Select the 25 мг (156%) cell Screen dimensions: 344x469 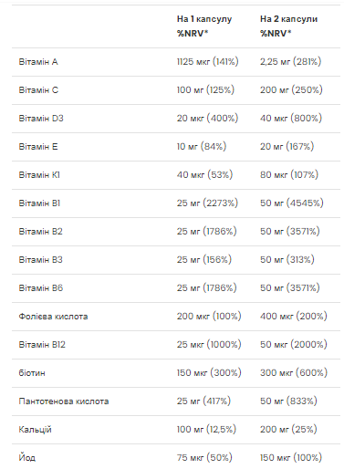pos(204,260)
